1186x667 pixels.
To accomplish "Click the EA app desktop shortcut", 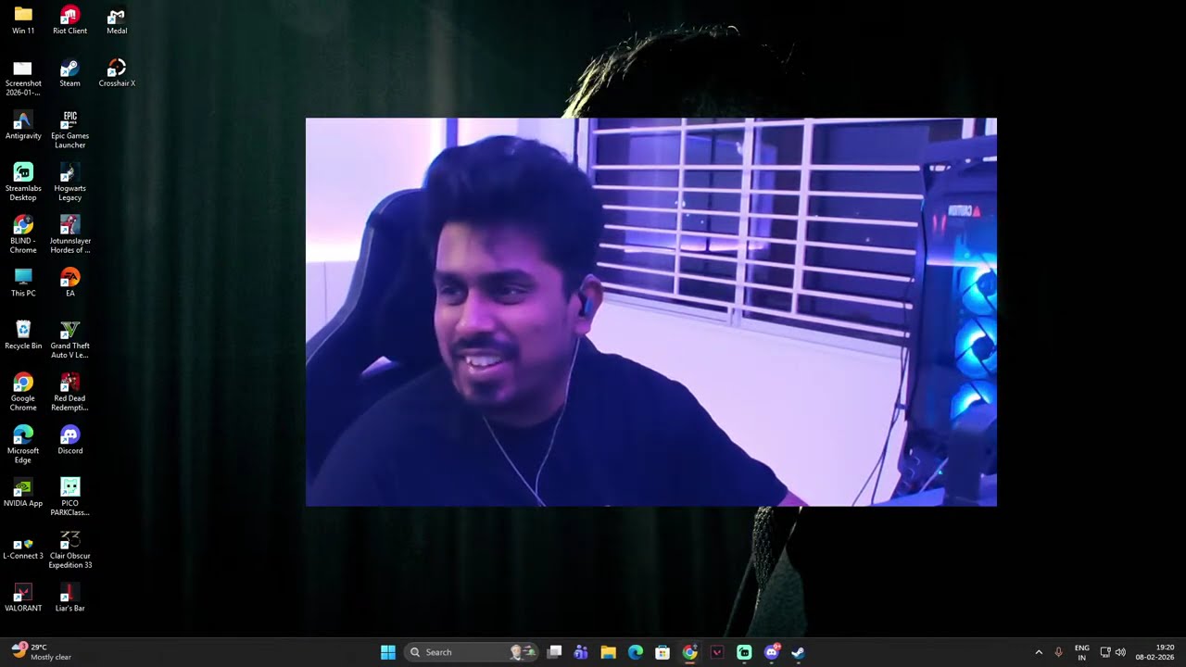I will pyautogui.click(x=69, y=283).
